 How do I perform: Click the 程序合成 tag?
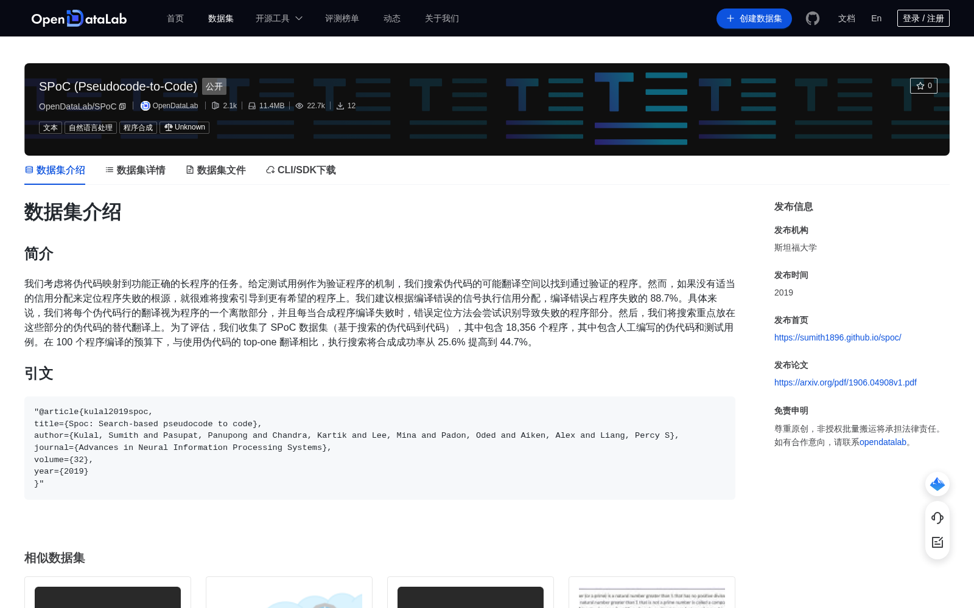(138, 128)
